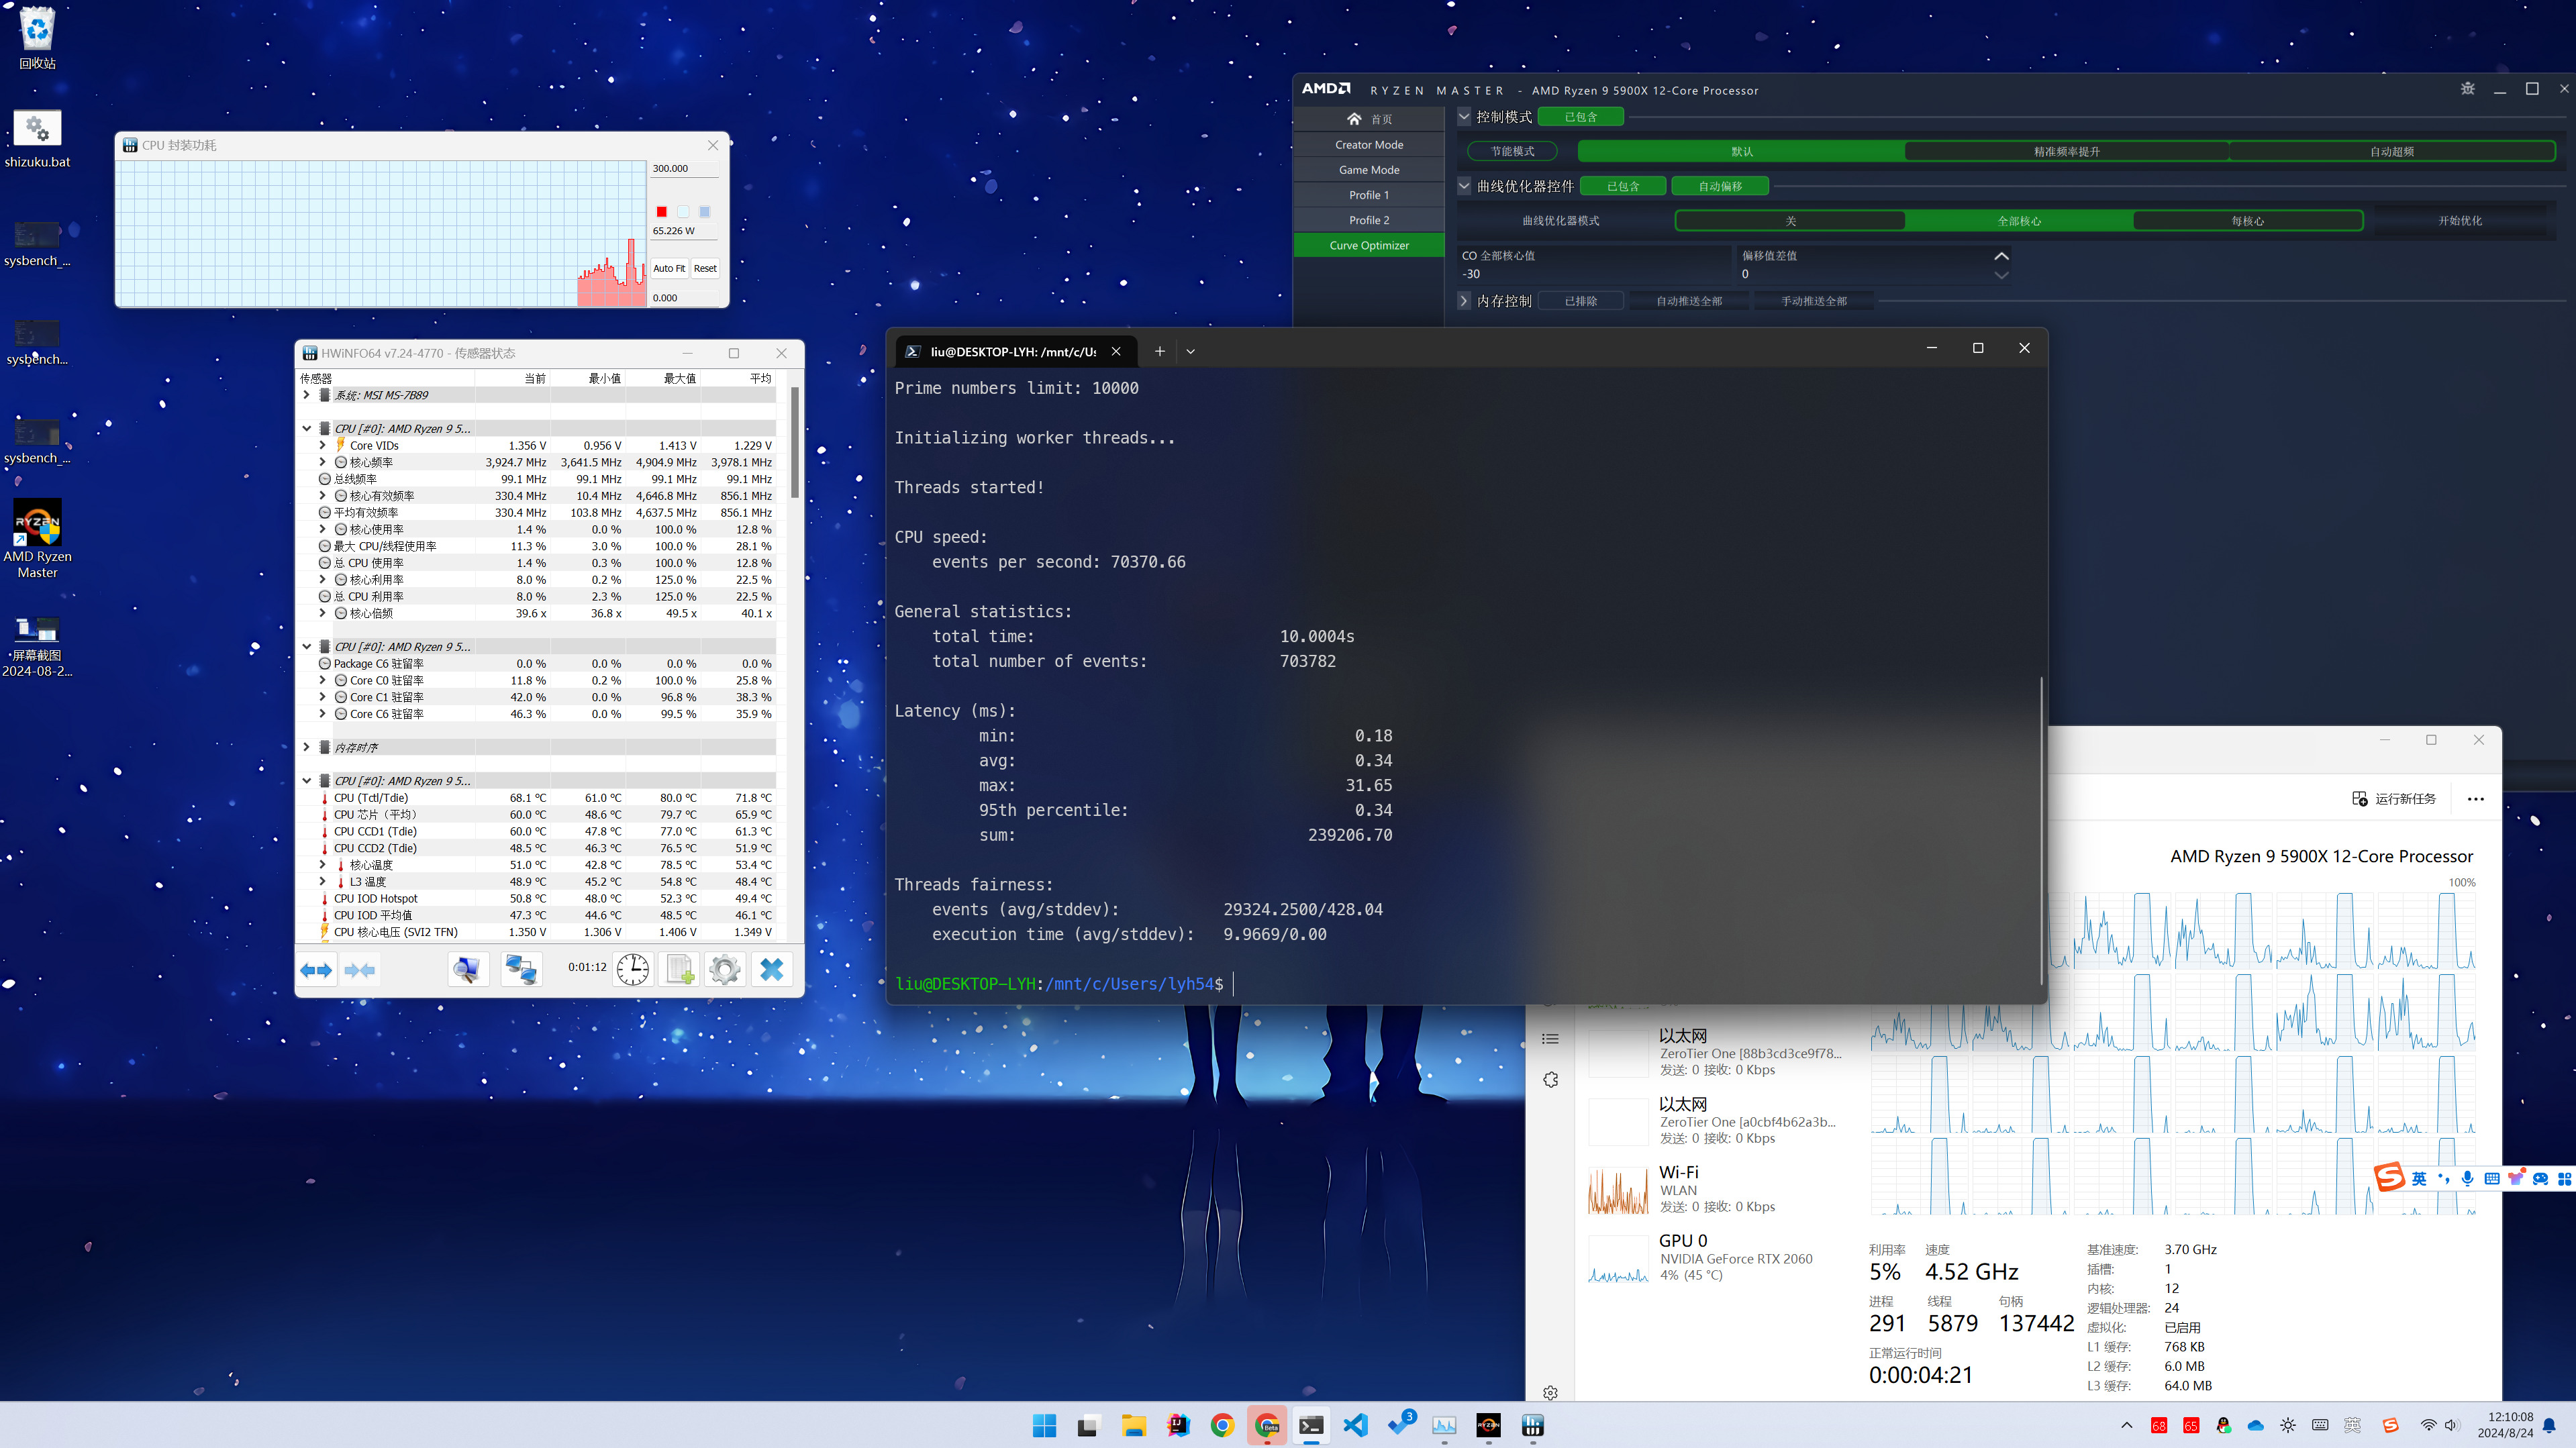Toggle 内存控制 已锁定 memory lock state
The image size is (2576, 1448).
point(1580,301)
